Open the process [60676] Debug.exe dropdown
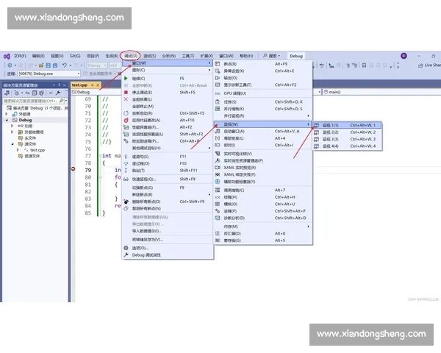 [49, 74]
